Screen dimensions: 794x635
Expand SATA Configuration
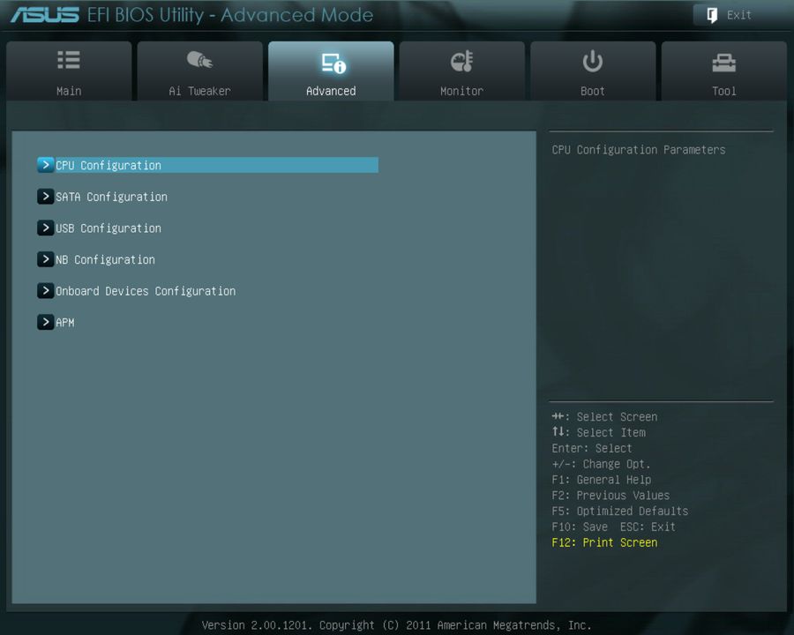[45, 196]
